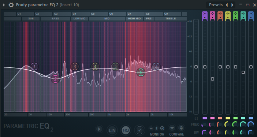Image resolution: width=257 pixels, height=137 pixels.
Task: Click the teal band 6 color swatch
Action: click(x=243, y=118)
